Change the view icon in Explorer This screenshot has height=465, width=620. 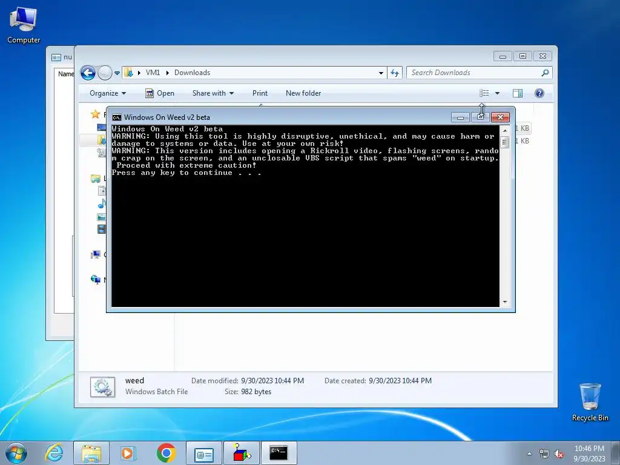click(x=484, y=93)
